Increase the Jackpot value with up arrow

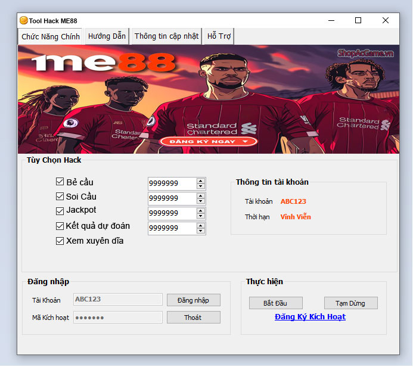point(201,211)
